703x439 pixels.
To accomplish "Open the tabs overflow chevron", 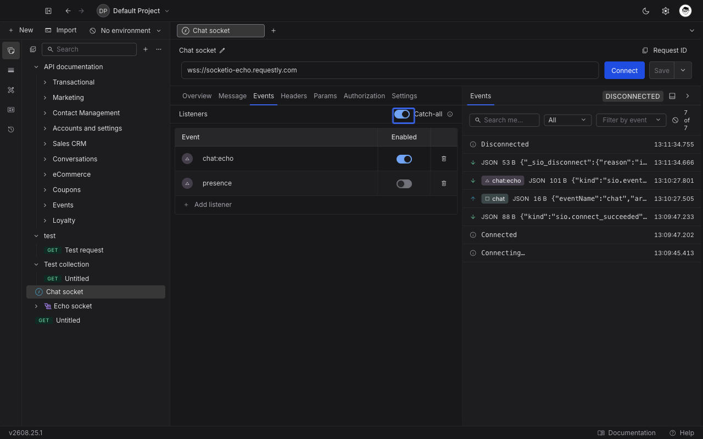I will click(x=692, y=31).
